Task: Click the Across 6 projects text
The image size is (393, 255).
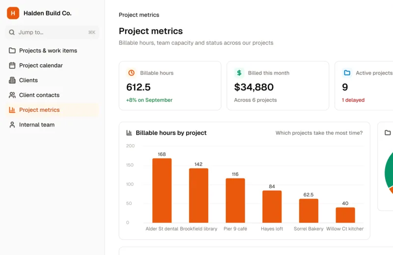Action: [255, 100]
